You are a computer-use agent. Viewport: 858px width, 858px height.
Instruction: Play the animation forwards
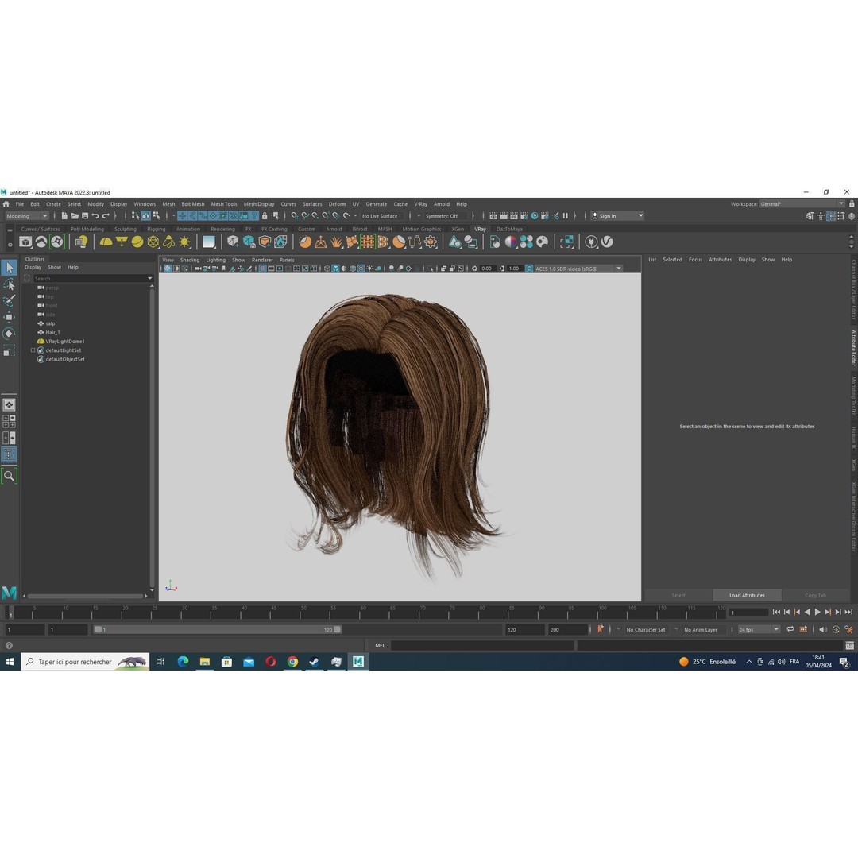[817, 613]
